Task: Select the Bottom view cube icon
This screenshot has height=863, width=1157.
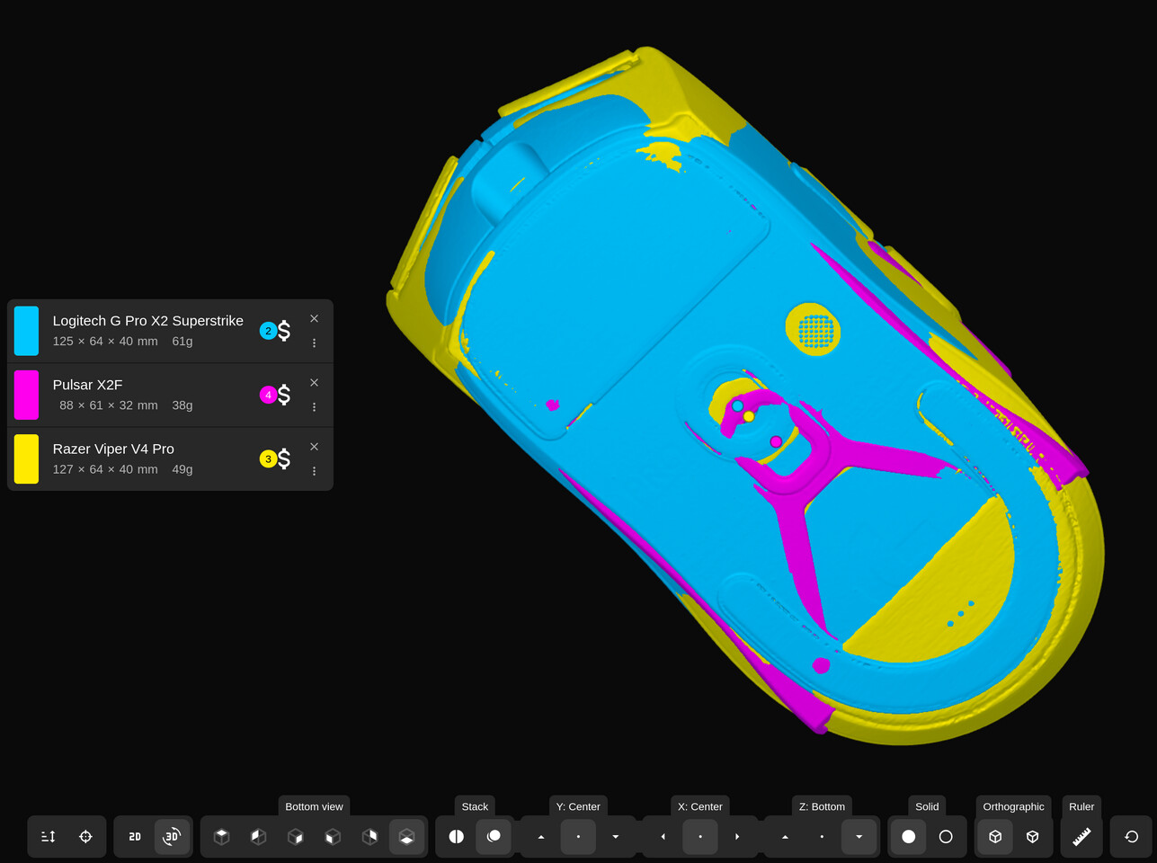Action: coord(406,836)
